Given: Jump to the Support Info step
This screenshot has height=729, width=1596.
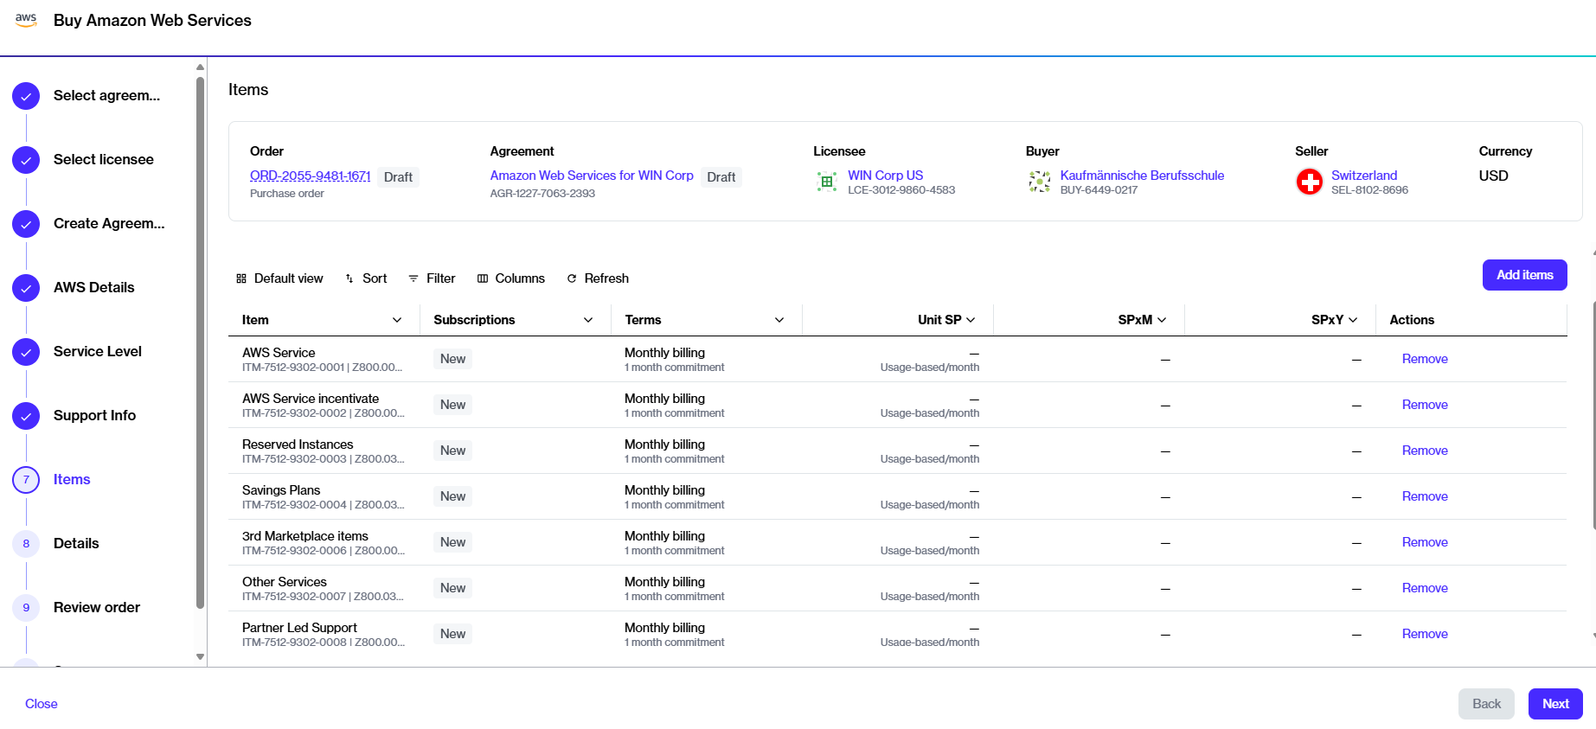Looking at the screenshot, I should [x=94, y=415].
